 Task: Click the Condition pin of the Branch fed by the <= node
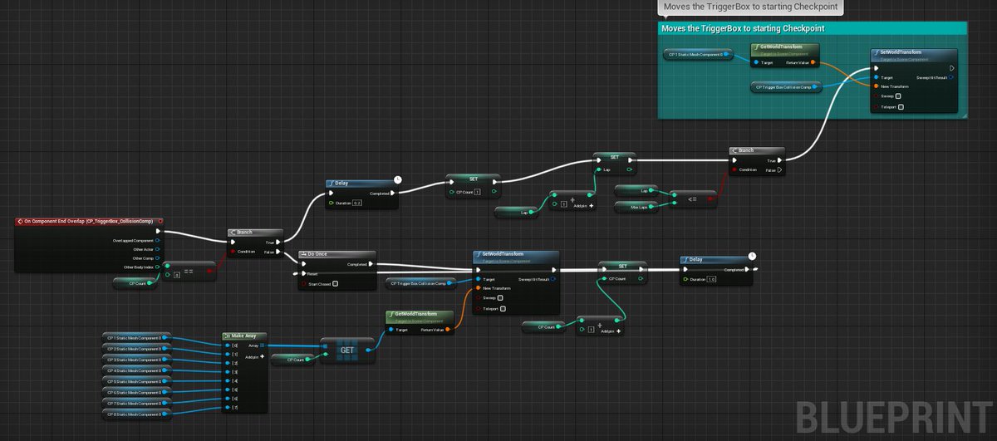[734, 169]
